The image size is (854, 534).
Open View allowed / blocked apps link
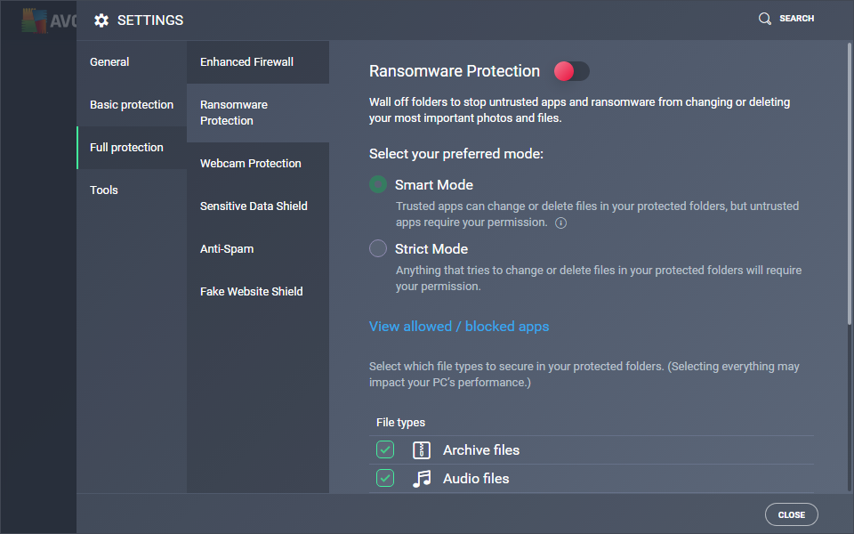click(459, 327)
